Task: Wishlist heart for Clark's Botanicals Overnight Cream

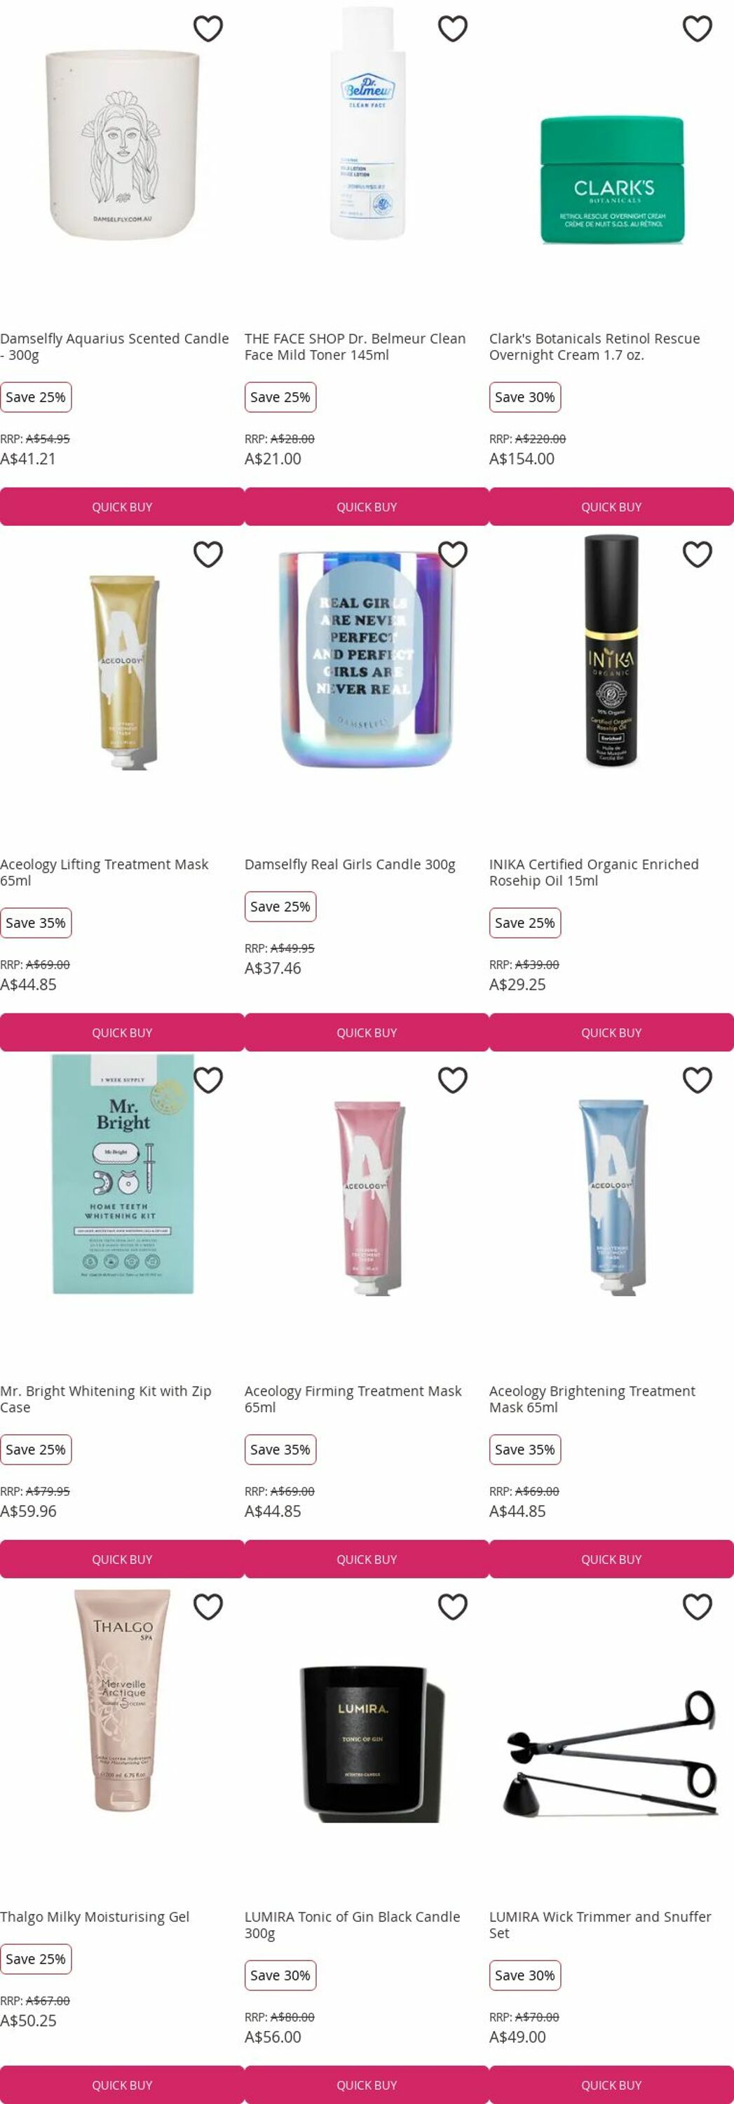Action: pyautogui.click(x=698, y=29)
